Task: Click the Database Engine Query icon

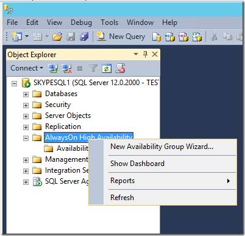Action: [157, 37]
